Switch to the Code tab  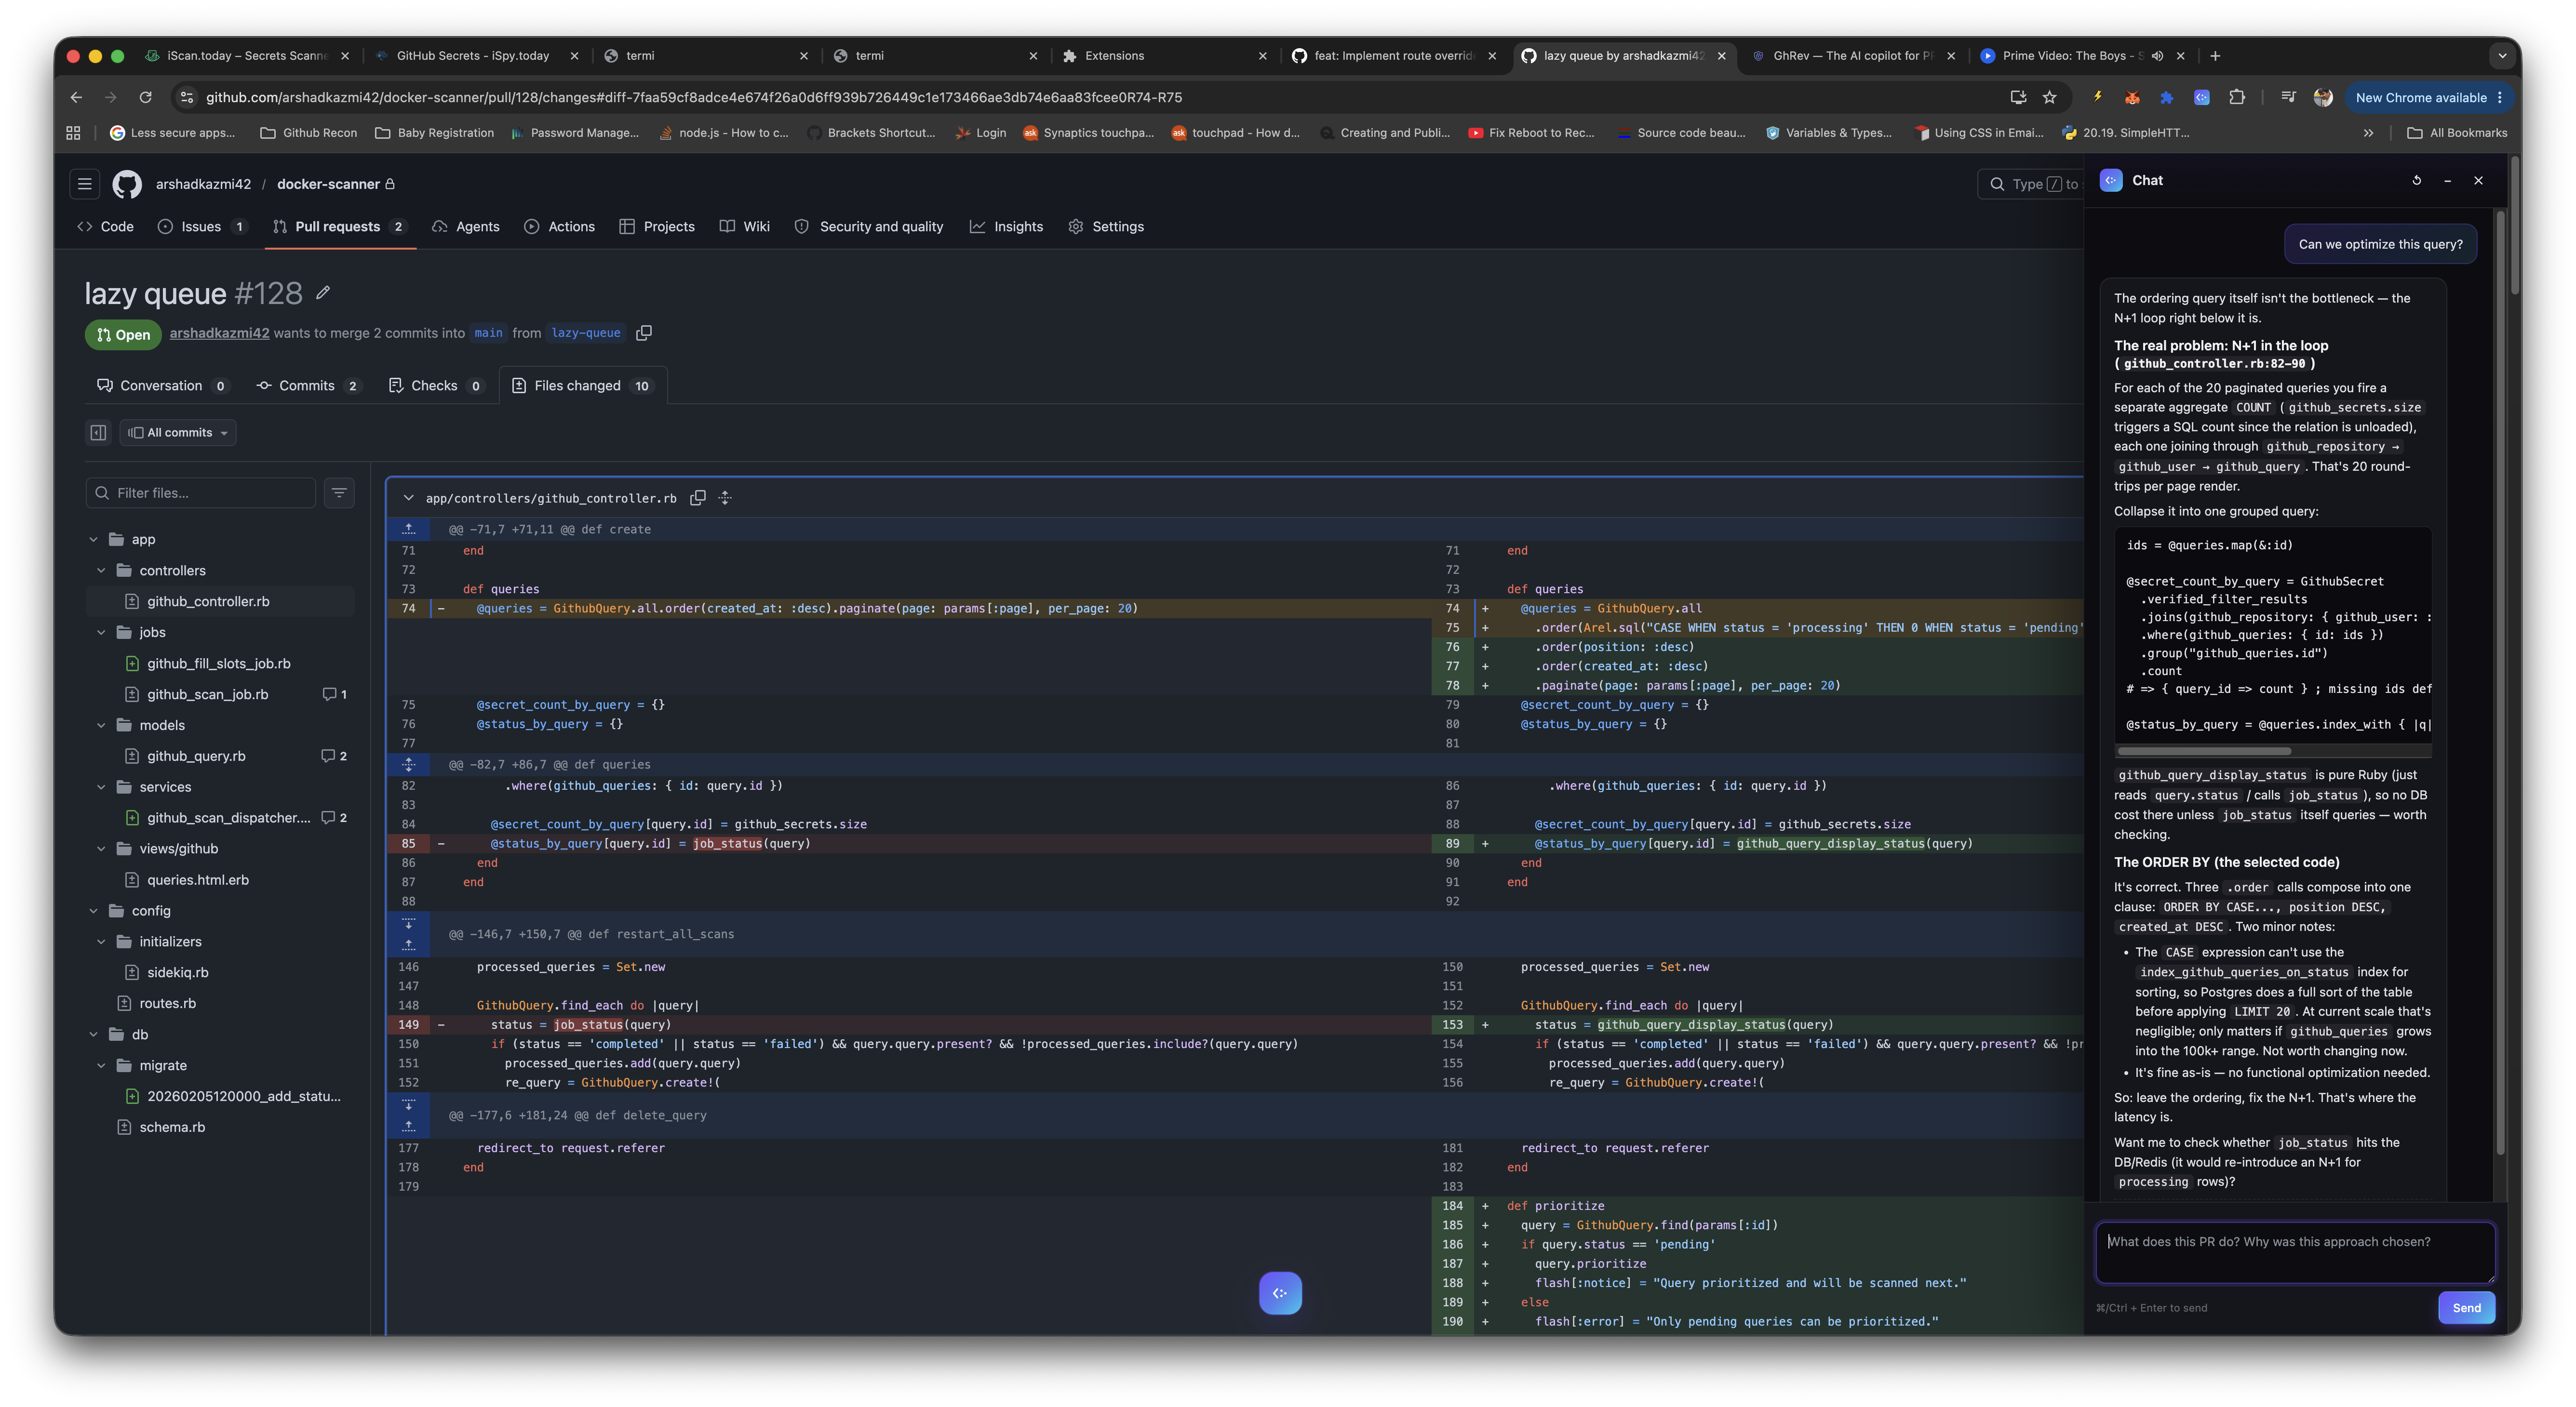coord(105,227)
